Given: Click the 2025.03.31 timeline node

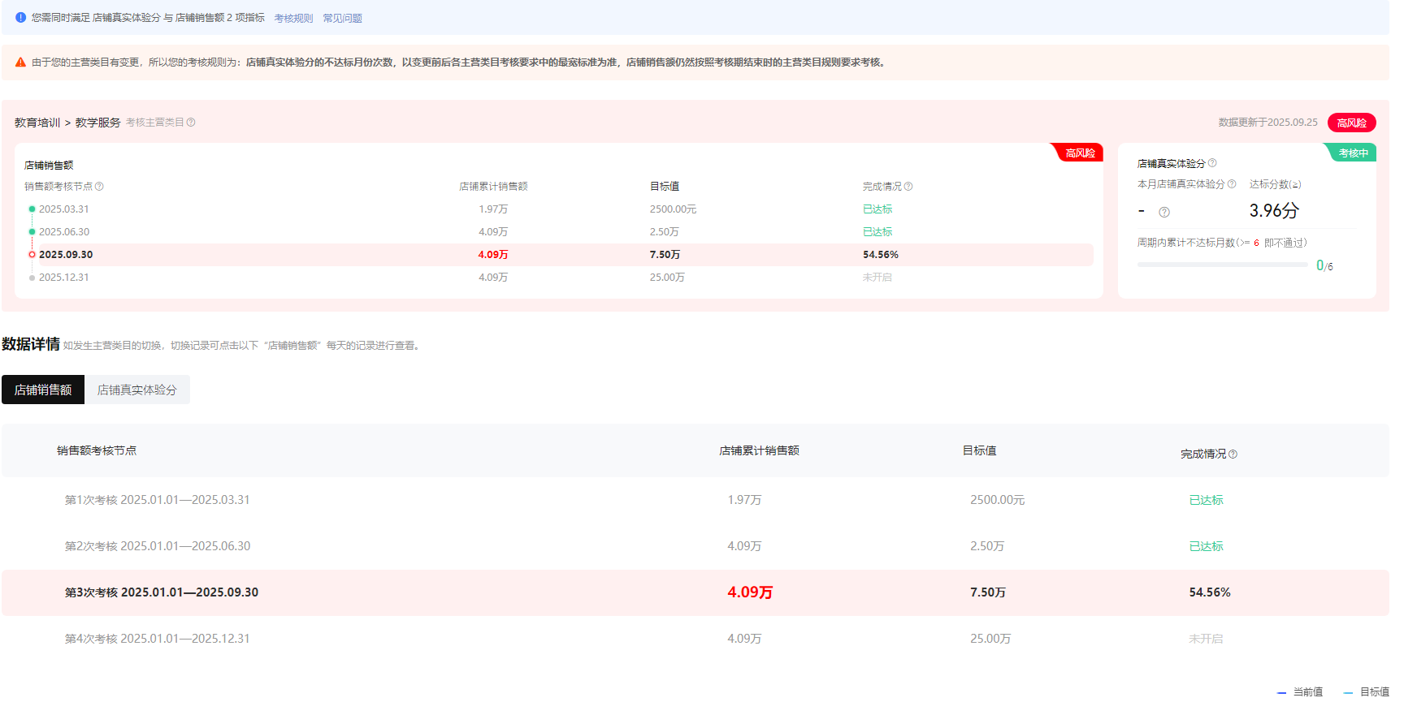Looking at the screenshot, I should coord(63,209).
